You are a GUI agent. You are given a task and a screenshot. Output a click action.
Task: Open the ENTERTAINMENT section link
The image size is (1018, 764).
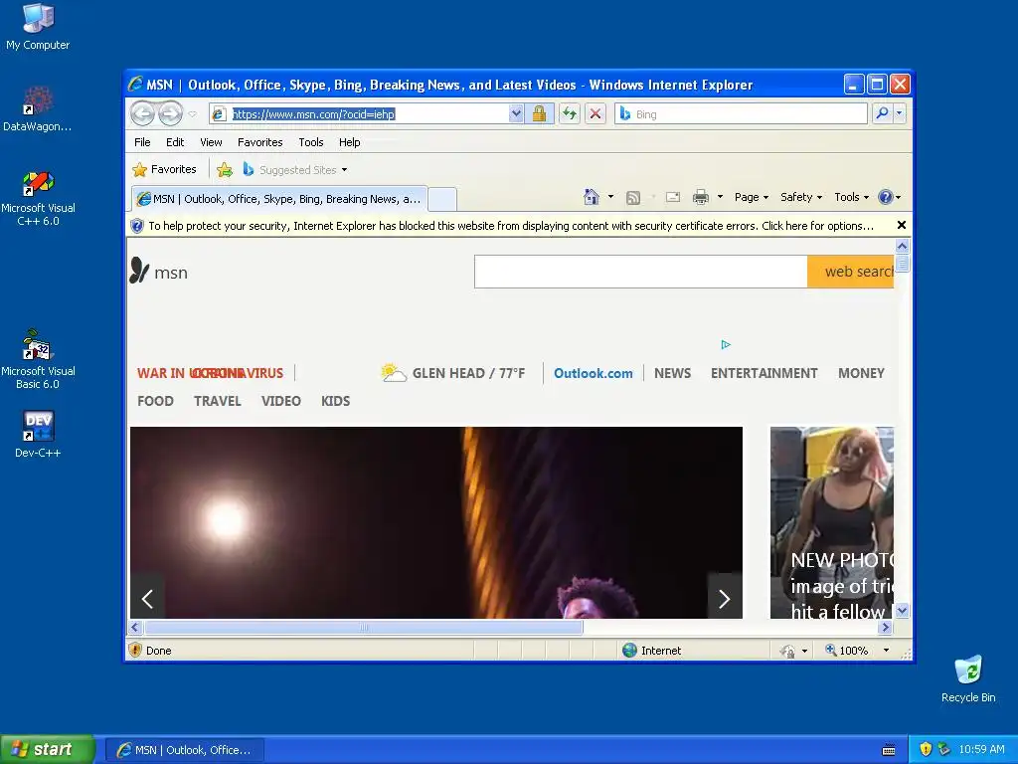763,374
